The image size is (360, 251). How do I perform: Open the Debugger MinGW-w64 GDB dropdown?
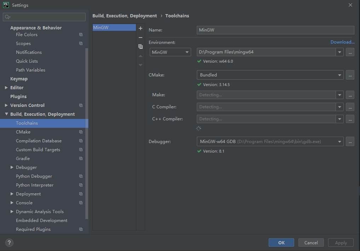coord(270,142)
